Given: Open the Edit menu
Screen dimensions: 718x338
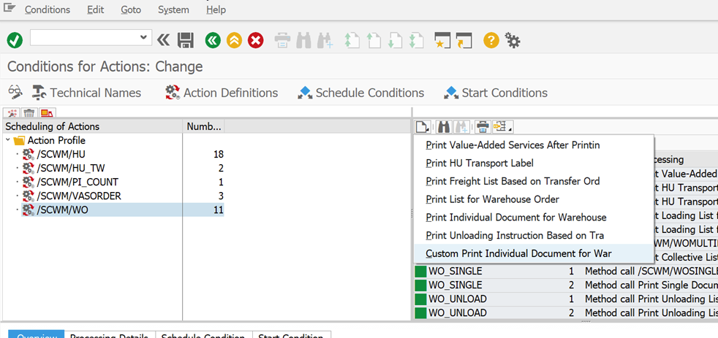Looking at the screenshot, I should pos(95,9).
